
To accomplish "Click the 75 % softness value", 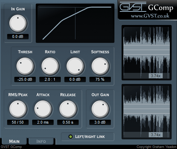I will (100, 79).
